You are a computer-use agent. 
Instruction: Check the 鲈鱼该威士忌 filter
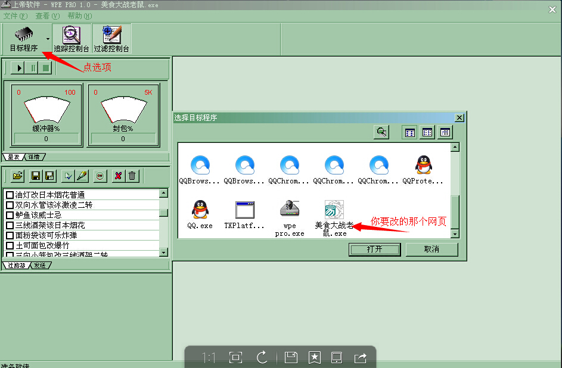pyautogui.click(x=10, y=215)
